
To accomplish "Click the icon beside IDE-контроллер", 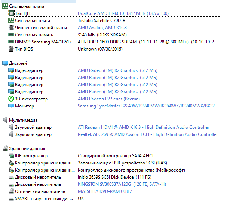I will coord(11,156).
